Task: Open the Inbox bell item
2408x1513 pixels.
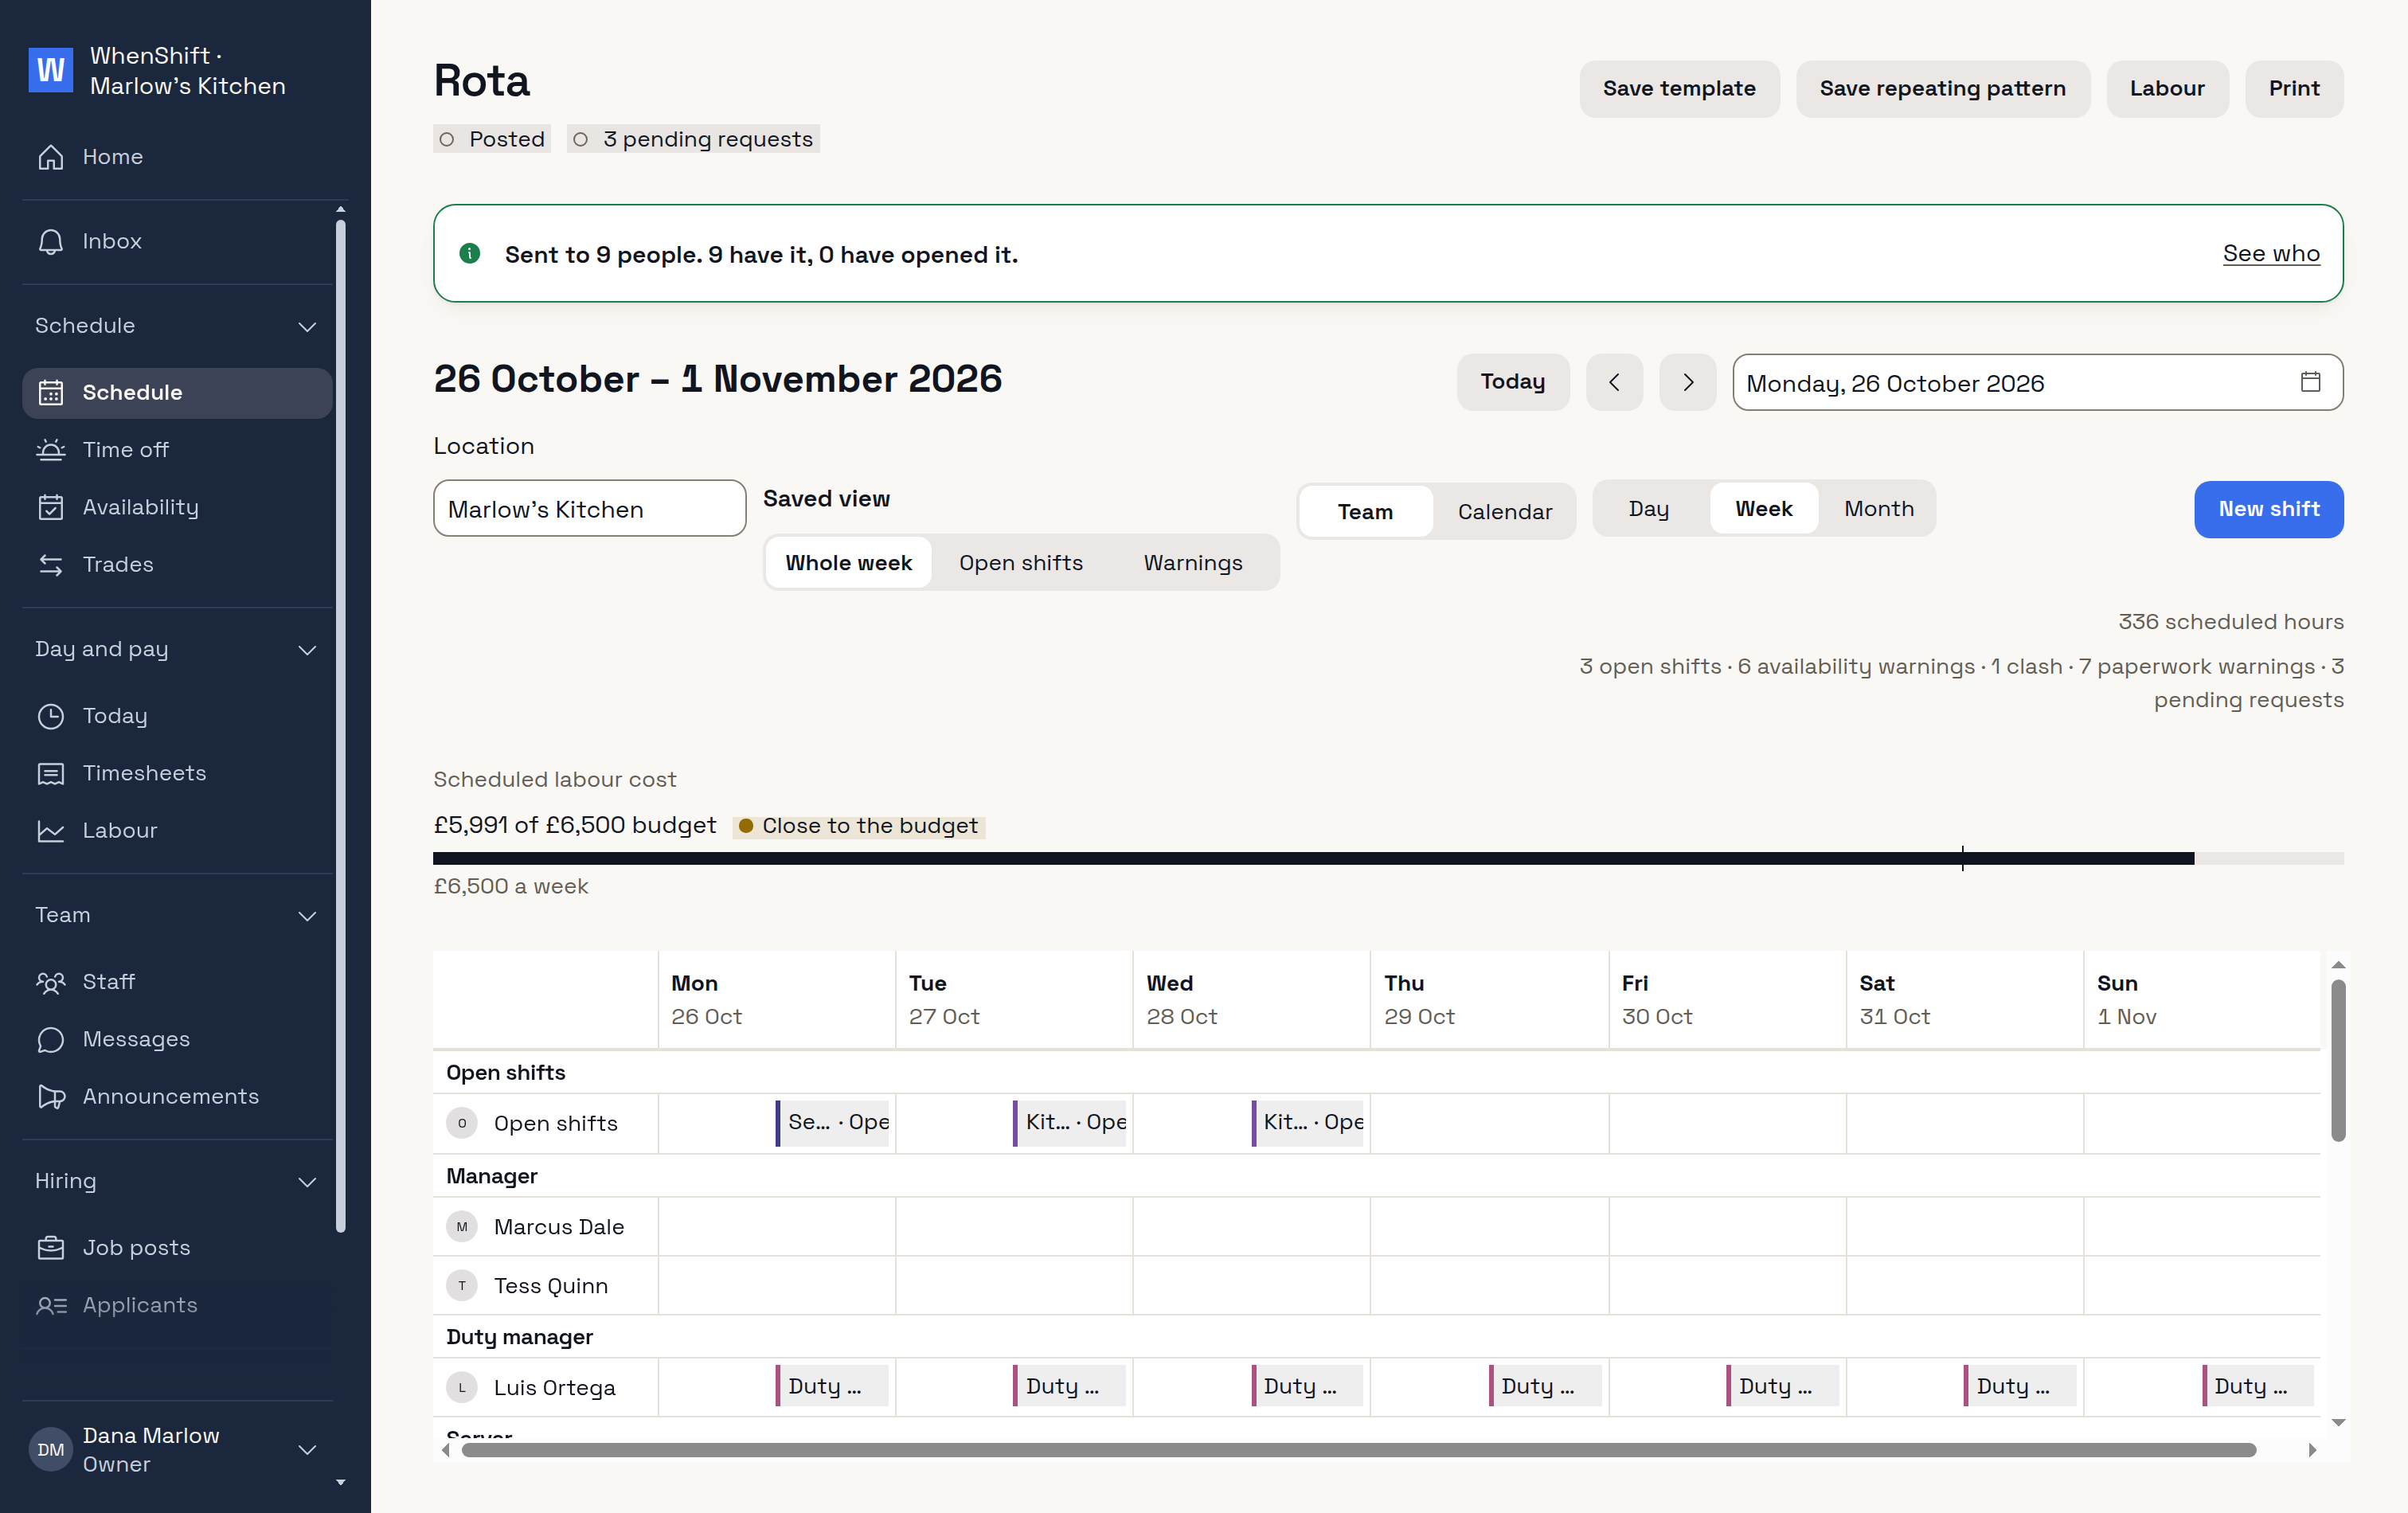Action: (x=178, y=241)
